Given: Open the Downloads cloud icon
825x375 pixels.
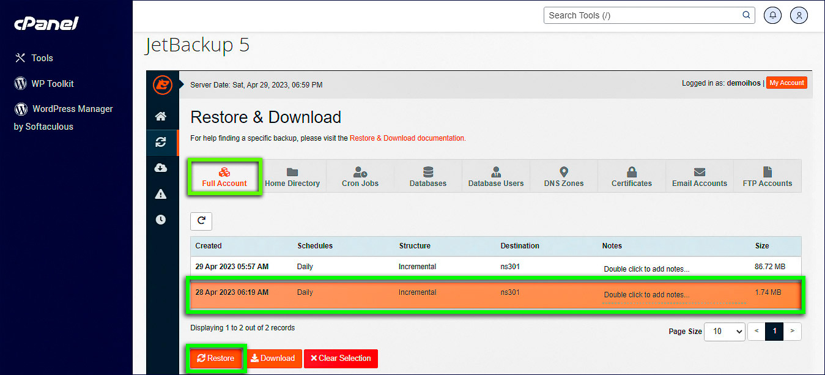Looking at the screenshot, I should coord(161,168).
